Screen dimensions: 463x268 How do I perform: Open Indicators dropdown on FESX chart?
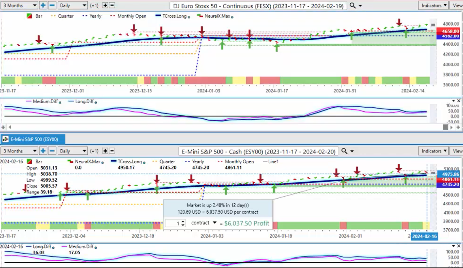434,5
